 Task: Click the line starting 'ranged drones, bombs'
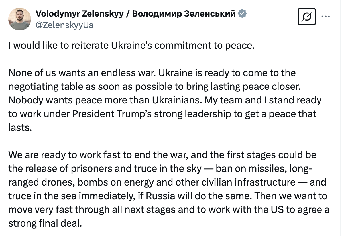tap(167, 182)
